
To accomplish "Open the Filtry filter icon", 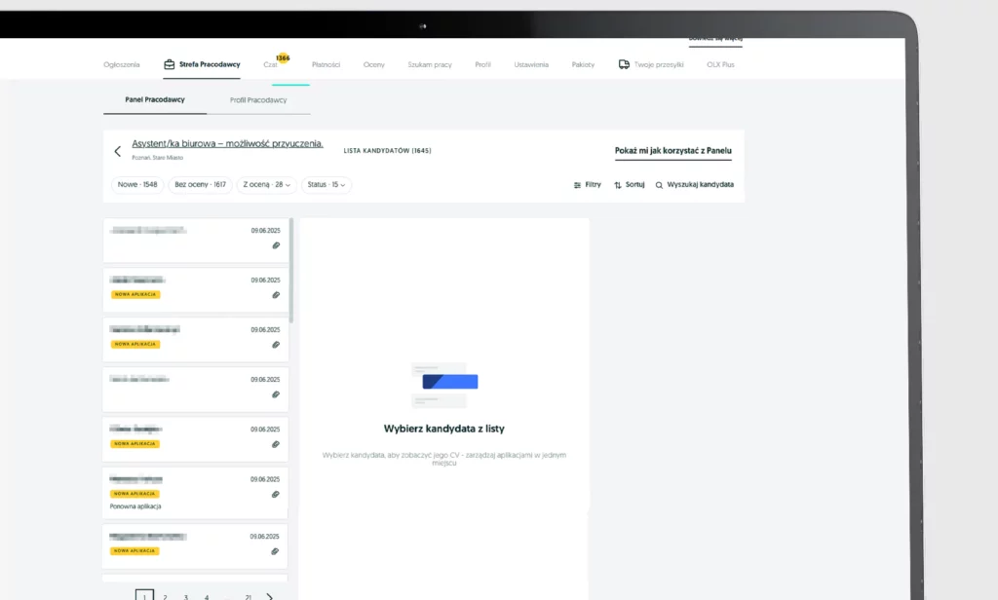I will coord(578,185).
